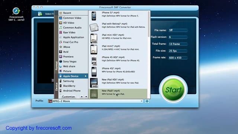Click the Premiere category icon

coord(61,57)
